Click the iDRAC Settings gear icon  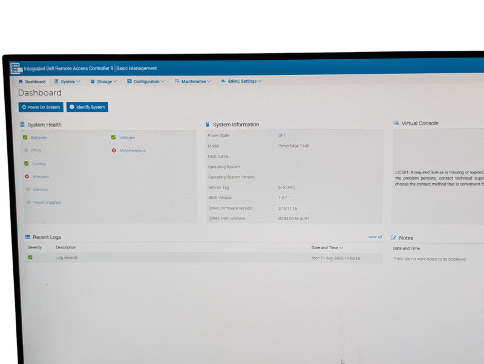click(x=223, y=81)
